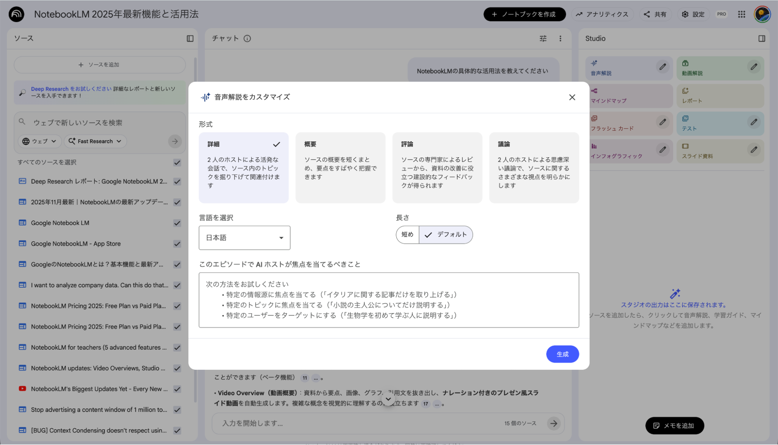Open インフォグラフィック in the Studio panel

tap(620, 151)
